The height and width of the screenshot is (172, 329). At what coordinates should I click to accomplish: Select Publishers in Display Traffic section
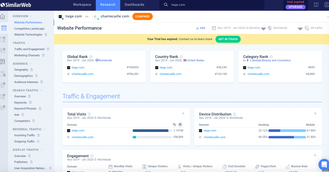pos(21,162)
